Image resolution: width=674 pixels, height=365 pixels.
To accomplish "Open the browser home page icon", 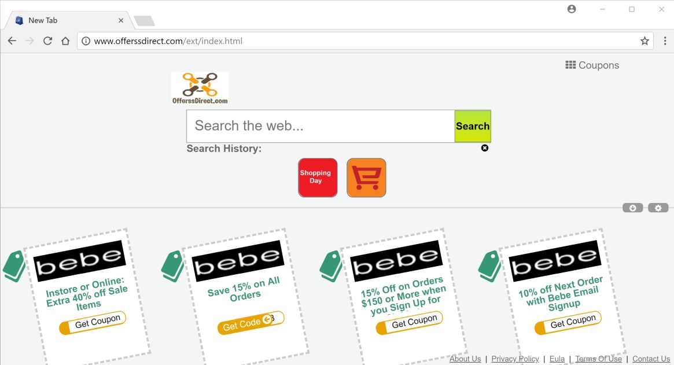I will (65, 41).
